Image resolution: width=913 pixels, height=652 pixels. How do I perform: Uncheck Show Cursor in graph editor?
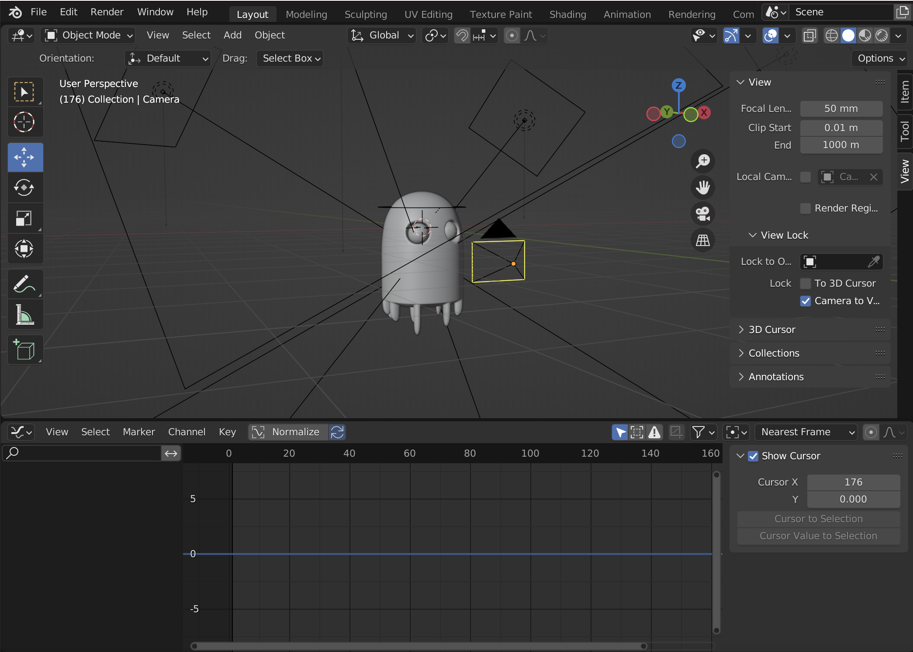point(753,456)
